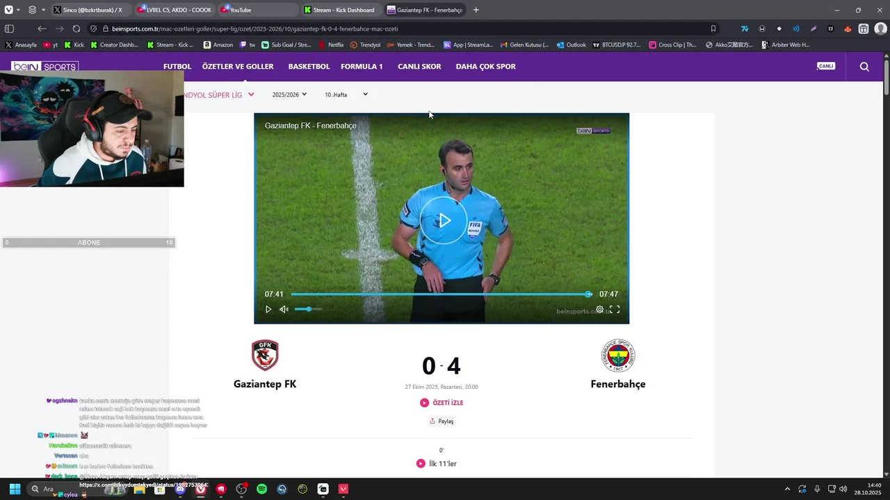Click the Paylaş share button
This screenshot has width=890, height=500.
(x=442, y=421)
